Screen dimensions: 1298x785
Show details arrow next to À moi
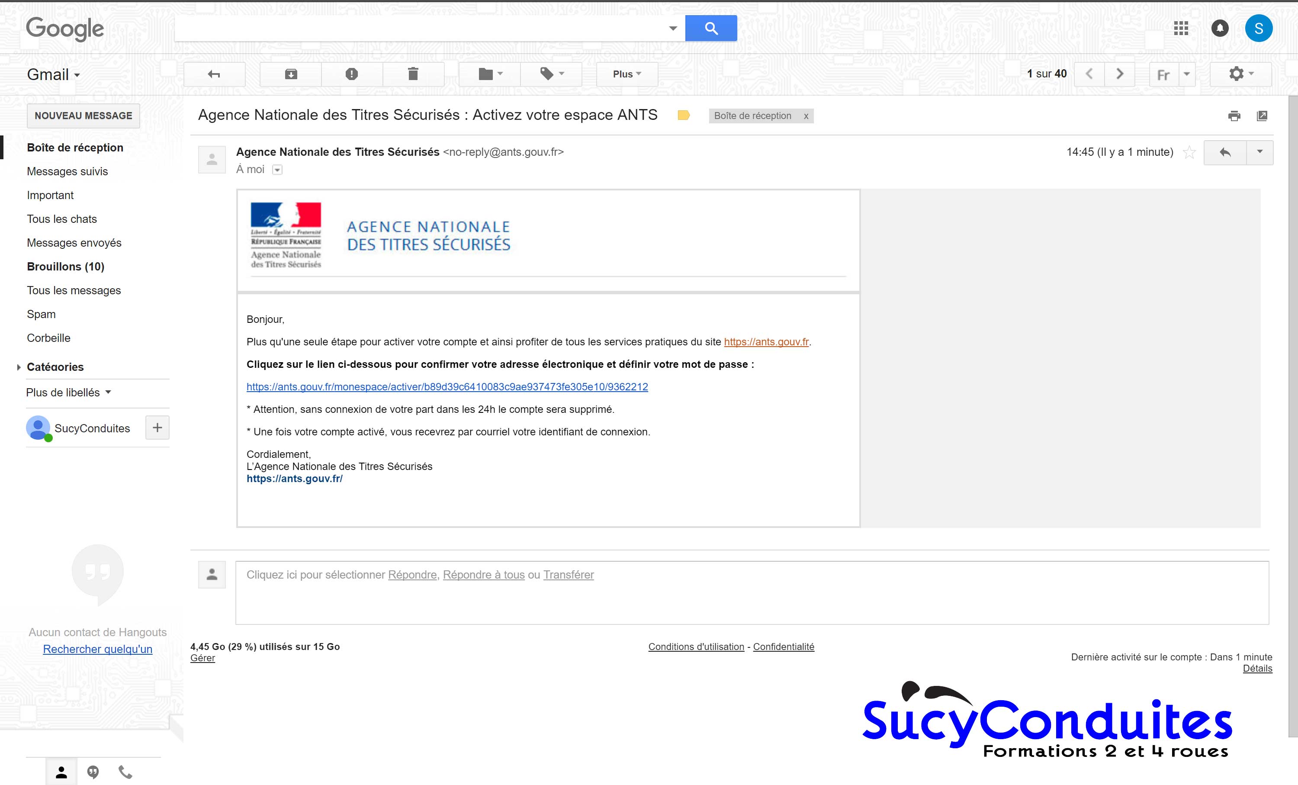click(277, 170)
